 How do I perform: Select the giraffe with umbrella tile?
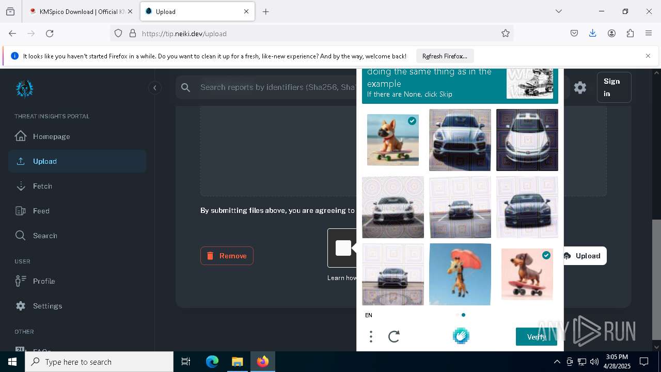pos(460,274)
